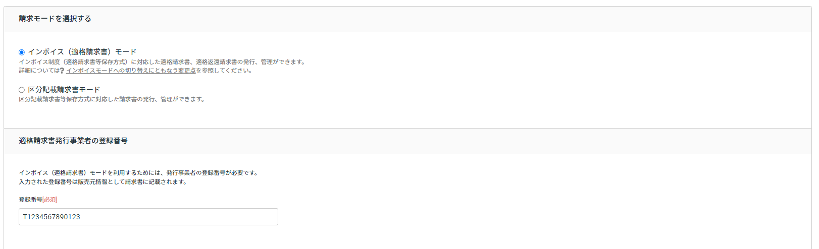Screen dimensions: 819x249
Task: Click the 適格請求書発行事業者の登録番号 section heading
Action: coord(73,141)
